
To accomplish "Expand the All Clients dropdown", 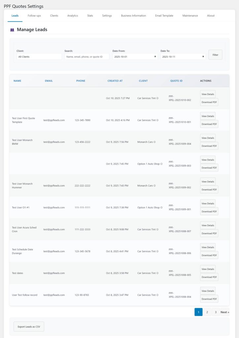I will 39,57.
